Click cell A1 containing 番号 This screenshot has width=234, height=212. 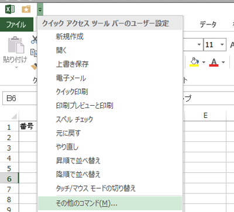tap(28, 127)
